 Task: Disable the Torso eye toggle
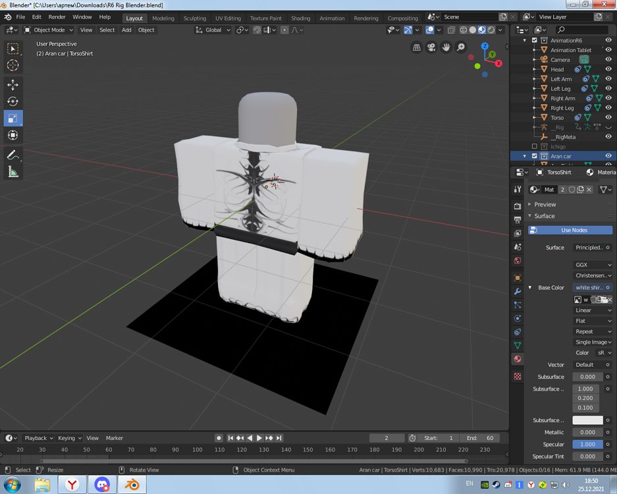tap(608, 117)
